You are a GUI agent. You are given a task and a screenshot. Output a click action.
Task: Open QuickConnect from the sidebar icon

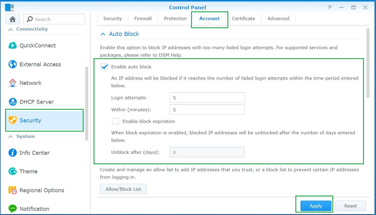(x=13, y=46)
